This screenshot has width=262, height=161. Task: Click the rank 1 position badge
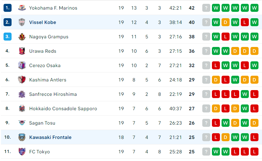7,8
